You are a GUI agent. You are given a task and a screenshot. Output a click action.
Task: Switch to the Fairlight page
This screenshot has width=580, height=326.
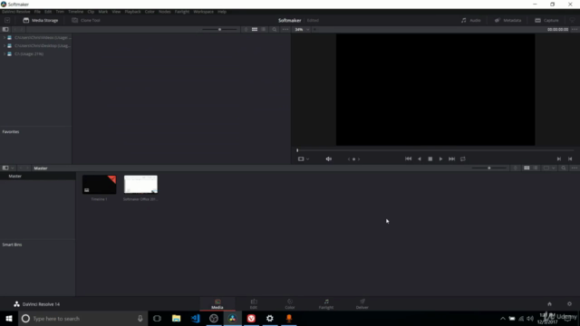[326, 304]
